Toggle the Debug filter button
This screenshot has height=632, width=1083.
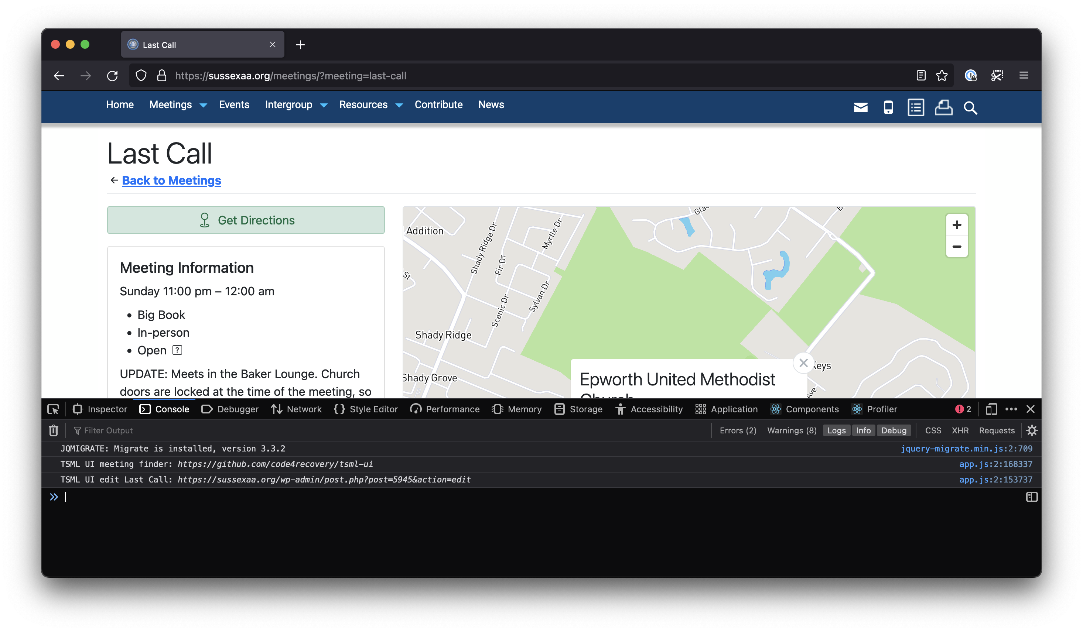(x=894, y=430)
